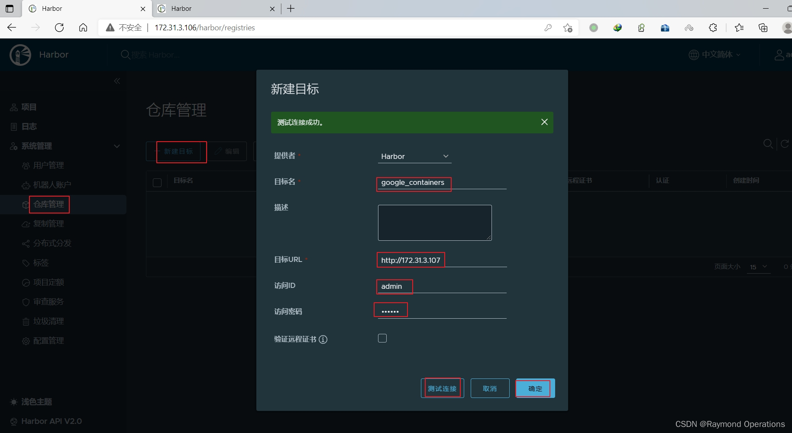Open new browser tab with plus icon
The height and width of the screenshot is (433, 792).
[x=291, y=9]
